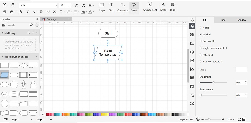
Task: Click the play presentation icon
Action: point(198,119)
